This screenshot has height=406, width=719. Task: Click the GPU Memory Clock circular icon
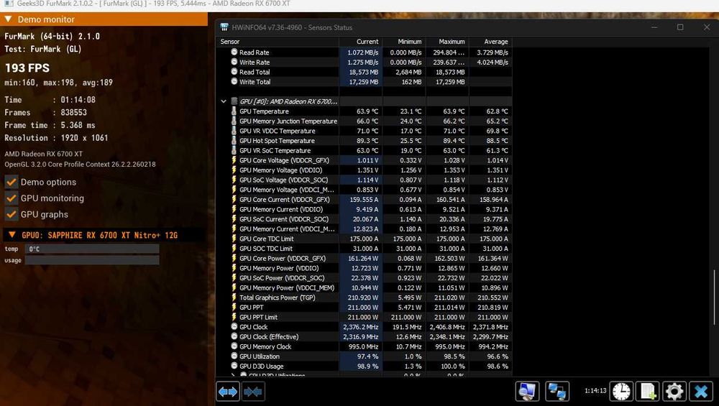(234, 346)
